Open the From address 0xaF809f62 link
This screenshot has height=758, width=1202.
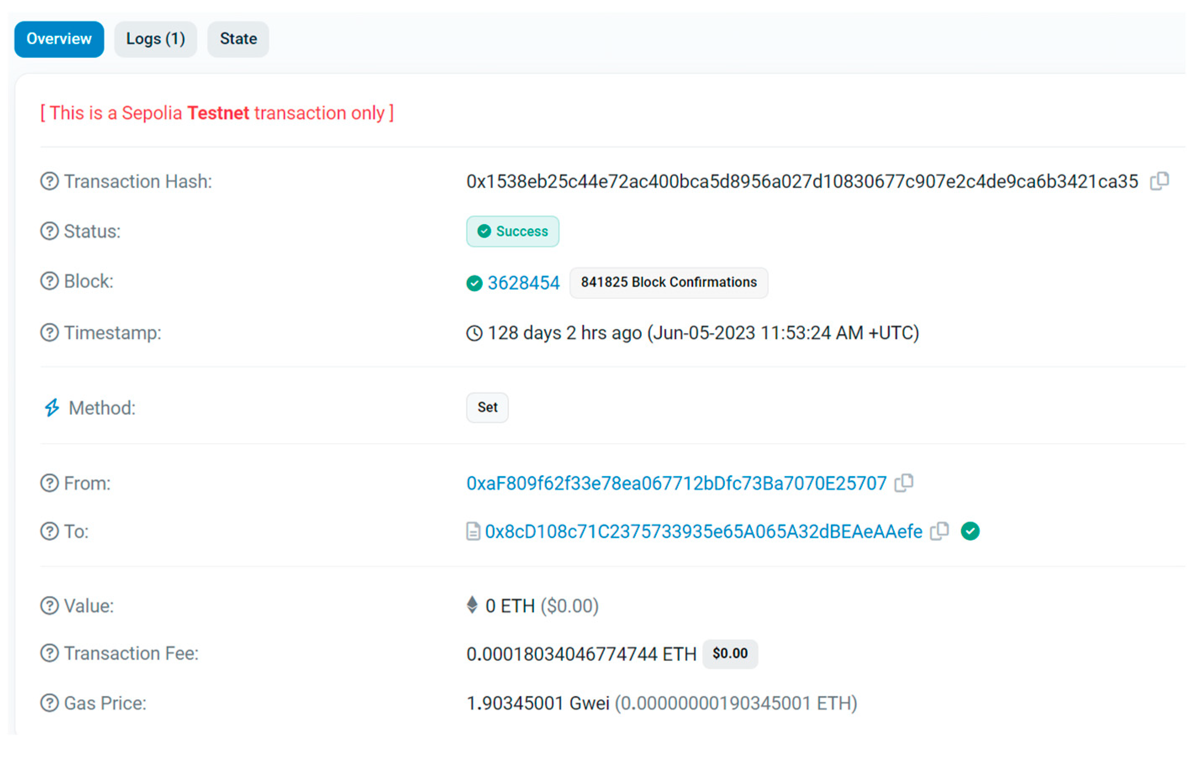[676, 483]
